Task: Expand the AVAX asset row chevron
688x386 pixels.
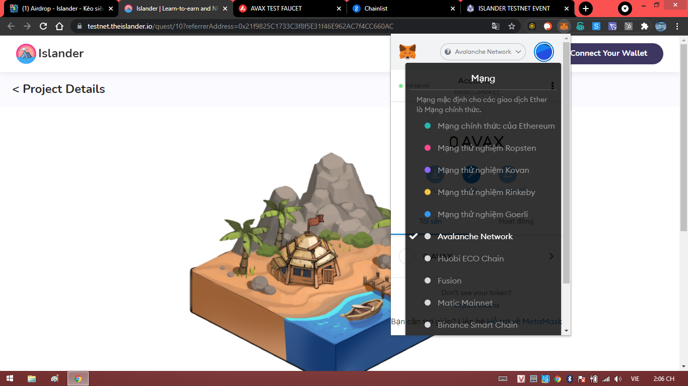Action: (552, 256)
